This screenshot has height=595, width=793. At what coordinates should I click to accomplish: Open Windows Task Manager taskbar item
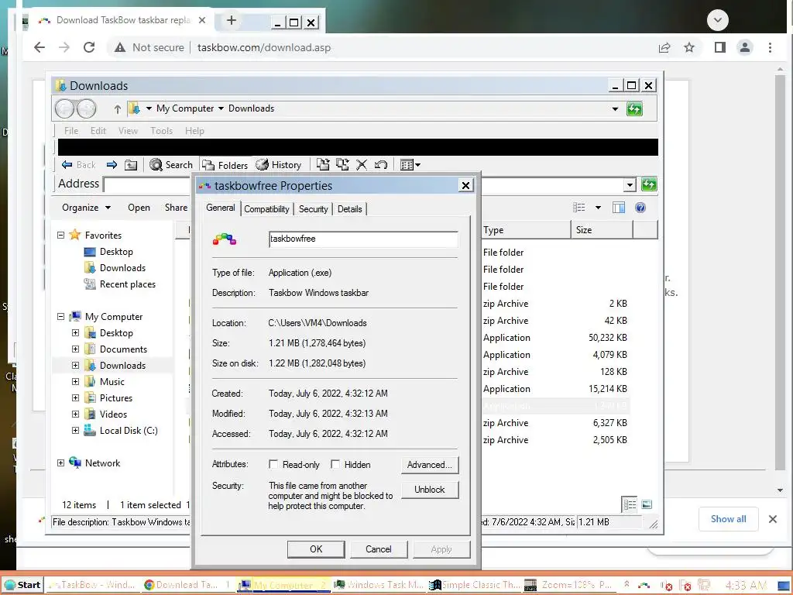pyautogui.click(x=379, y=585)
